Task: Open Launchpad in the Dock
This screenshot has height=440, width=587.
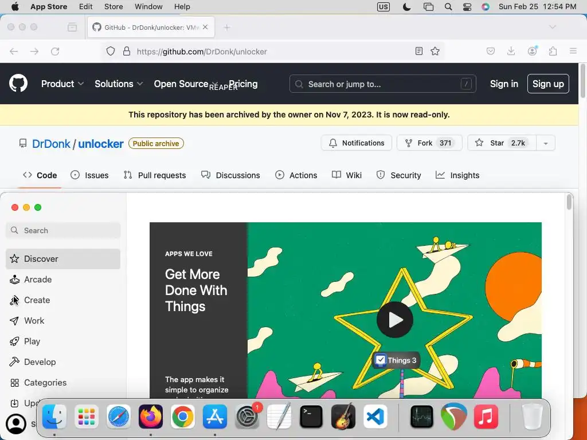Action: coord(87,417)
